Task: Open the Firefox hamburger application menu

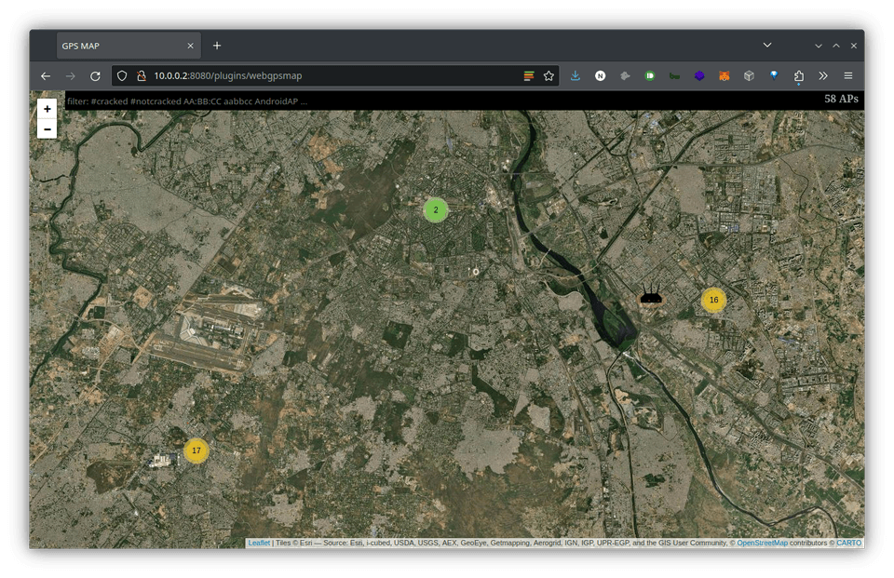Action: 847,75
